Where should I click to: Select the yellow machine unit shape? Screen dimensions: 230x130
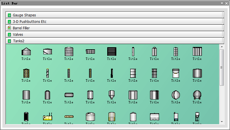pyautogui.click(x=47, y=117)
